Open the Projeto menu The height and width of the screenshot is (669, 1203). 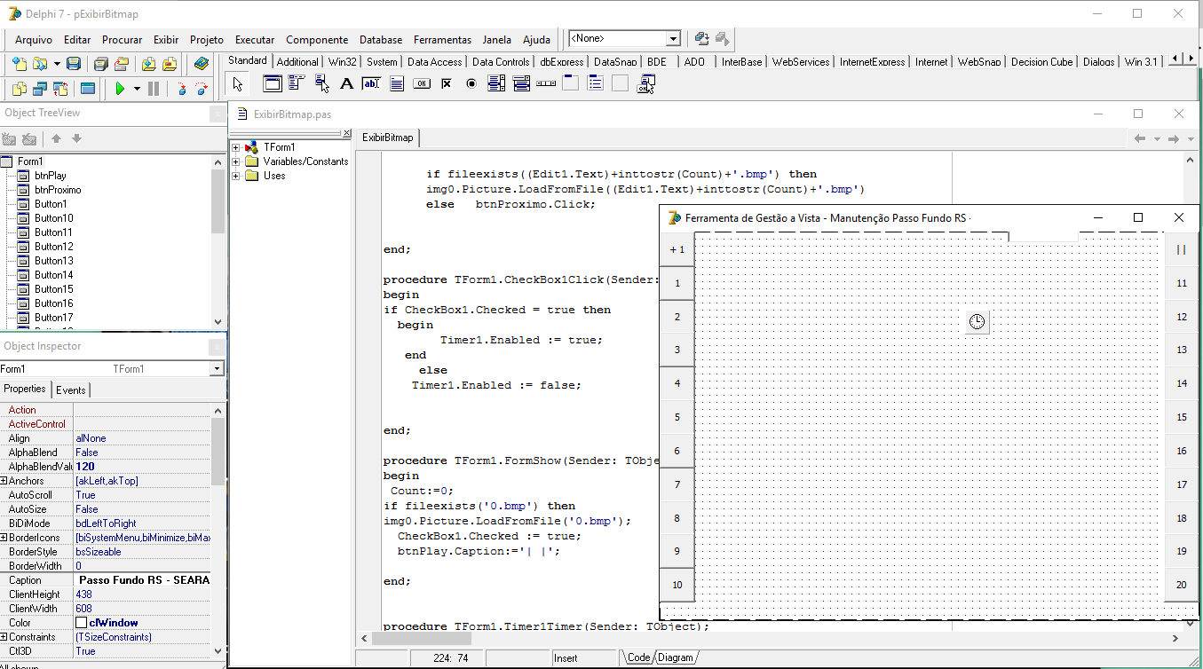click(x=207, y=40)
